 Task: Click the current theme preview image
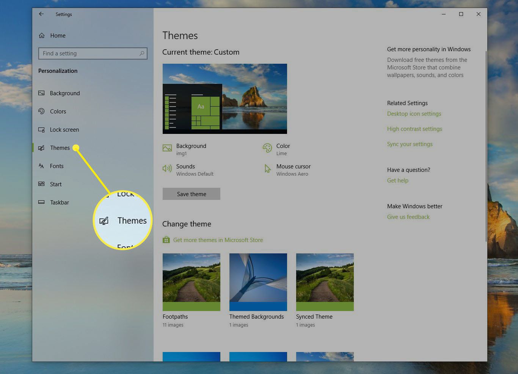225,99
